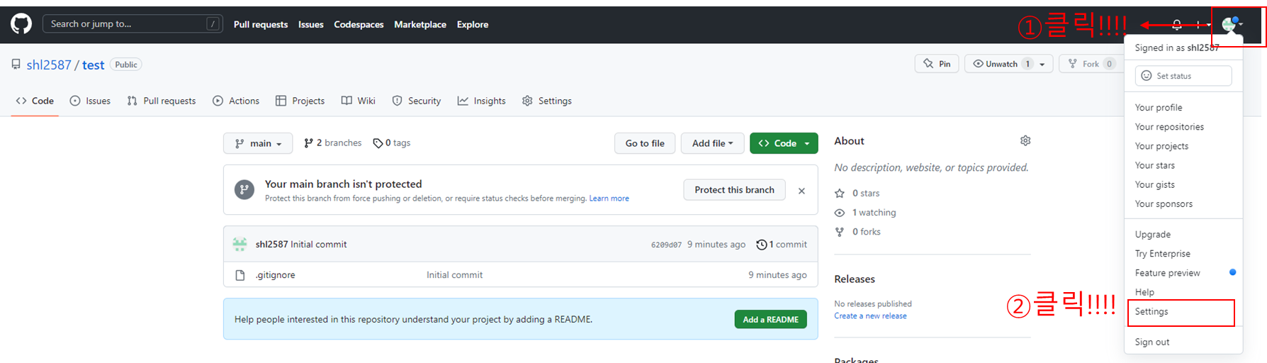Open commit hash 6209d07
The height and width of the screenshot is (363, 1267).
coord(666,245)
